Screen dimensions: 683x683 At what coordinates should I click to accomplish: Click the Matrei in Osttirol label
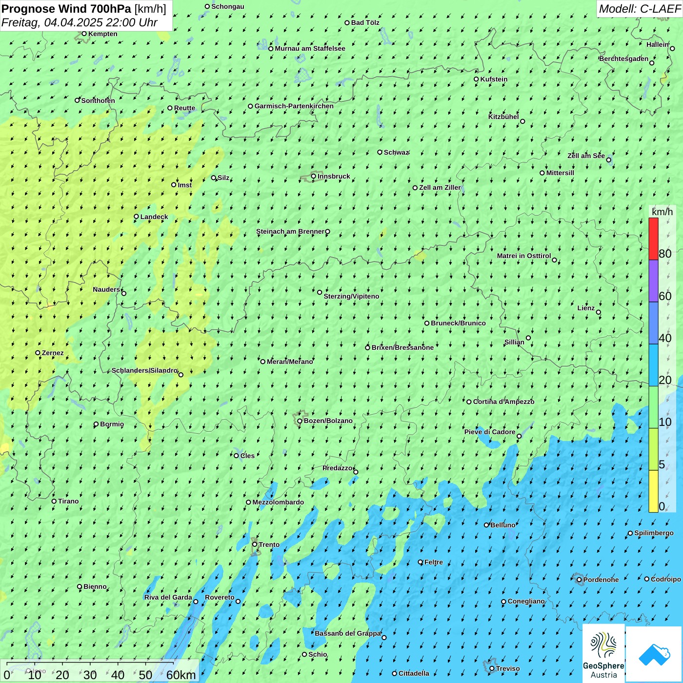tap(524, 256)
